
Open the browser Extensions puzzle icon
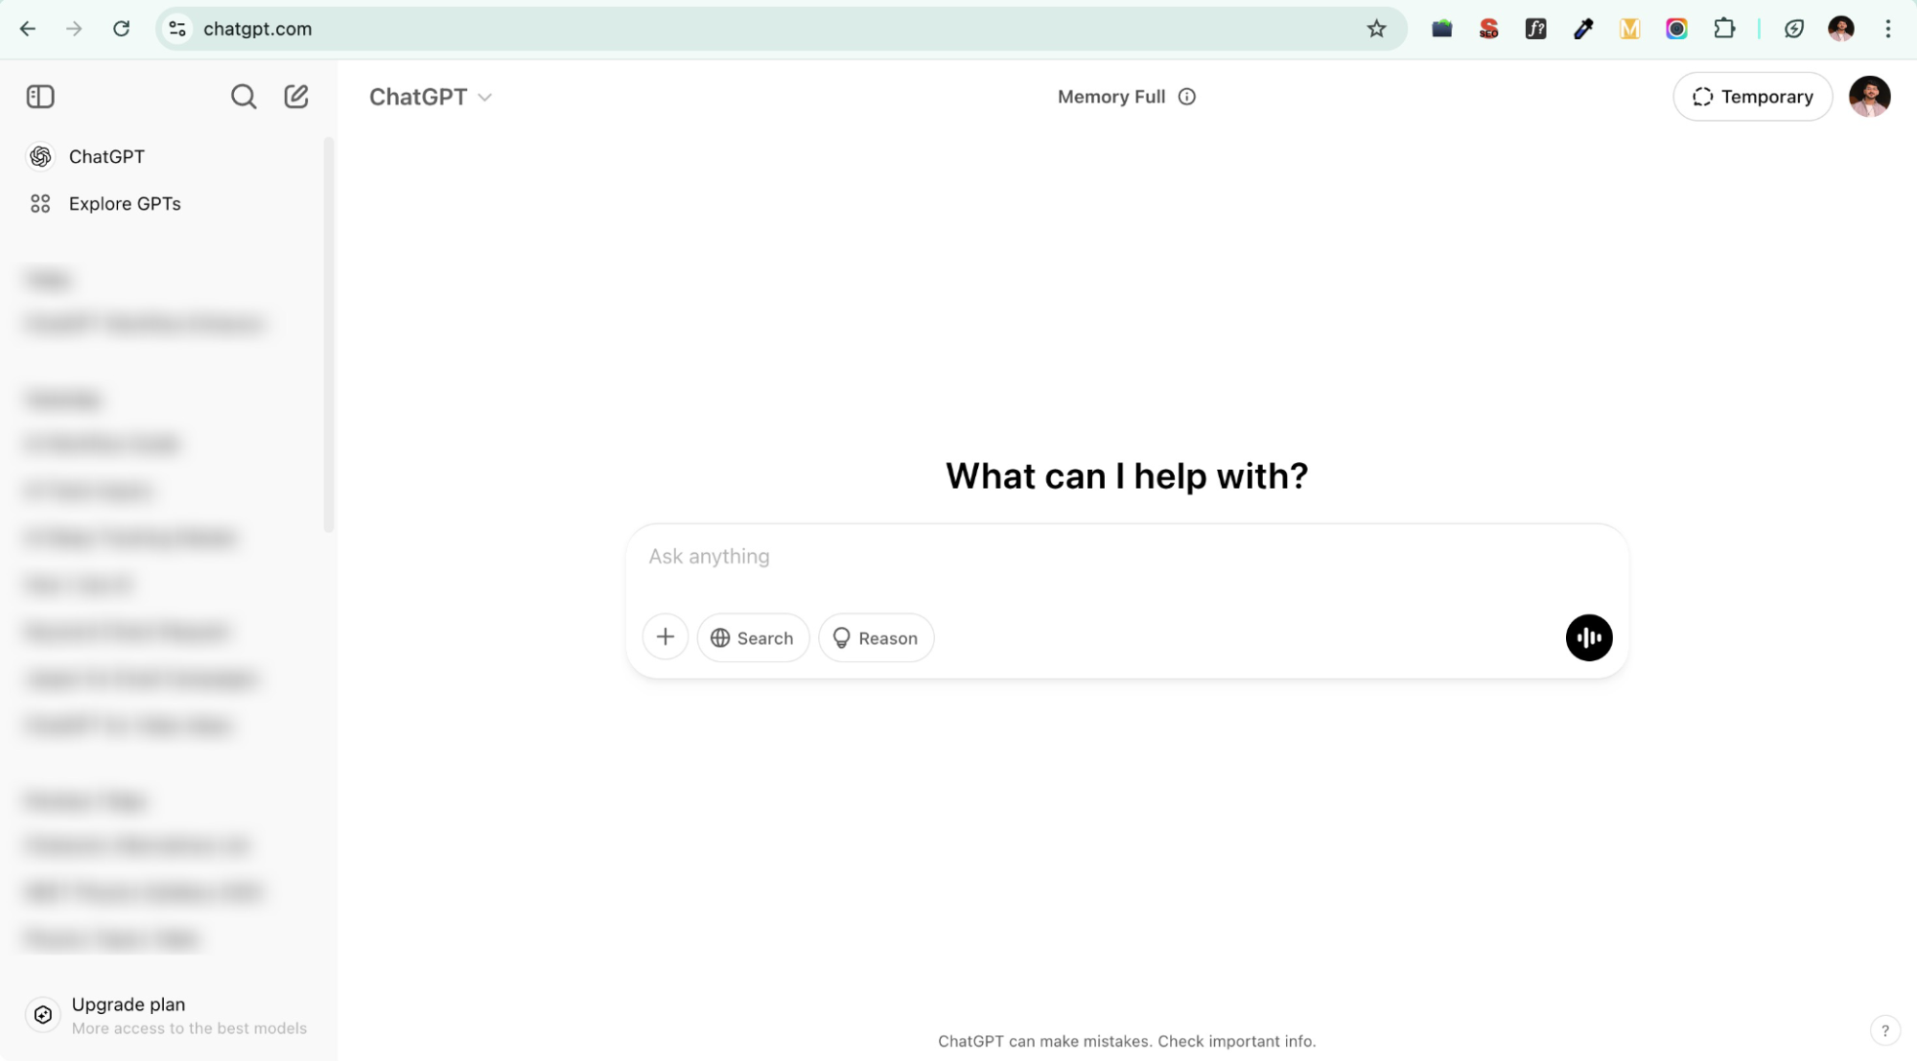[1724, 29]
